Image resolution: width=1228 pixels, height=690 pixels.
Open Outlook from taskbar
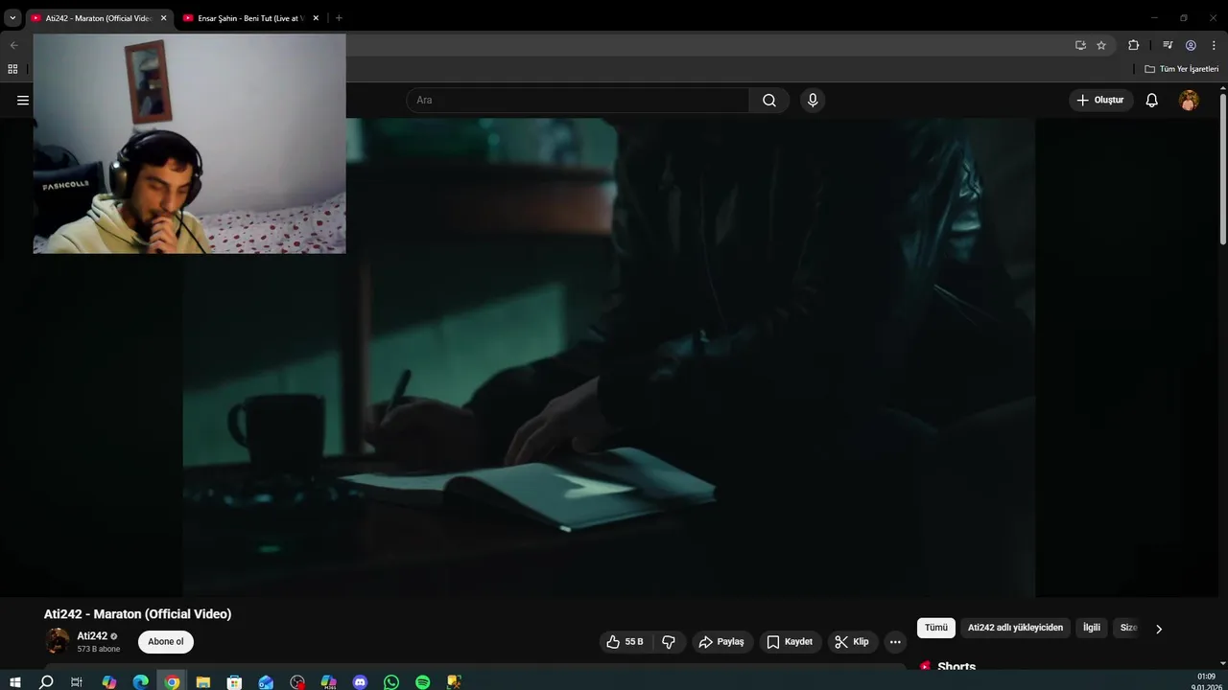(x=266, y=682)
